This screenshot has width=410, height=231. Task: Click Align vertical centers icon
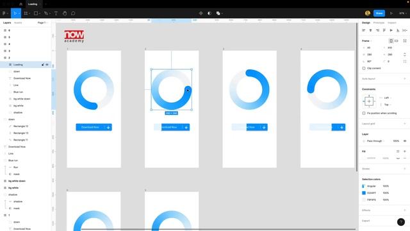tap(391, 30)
